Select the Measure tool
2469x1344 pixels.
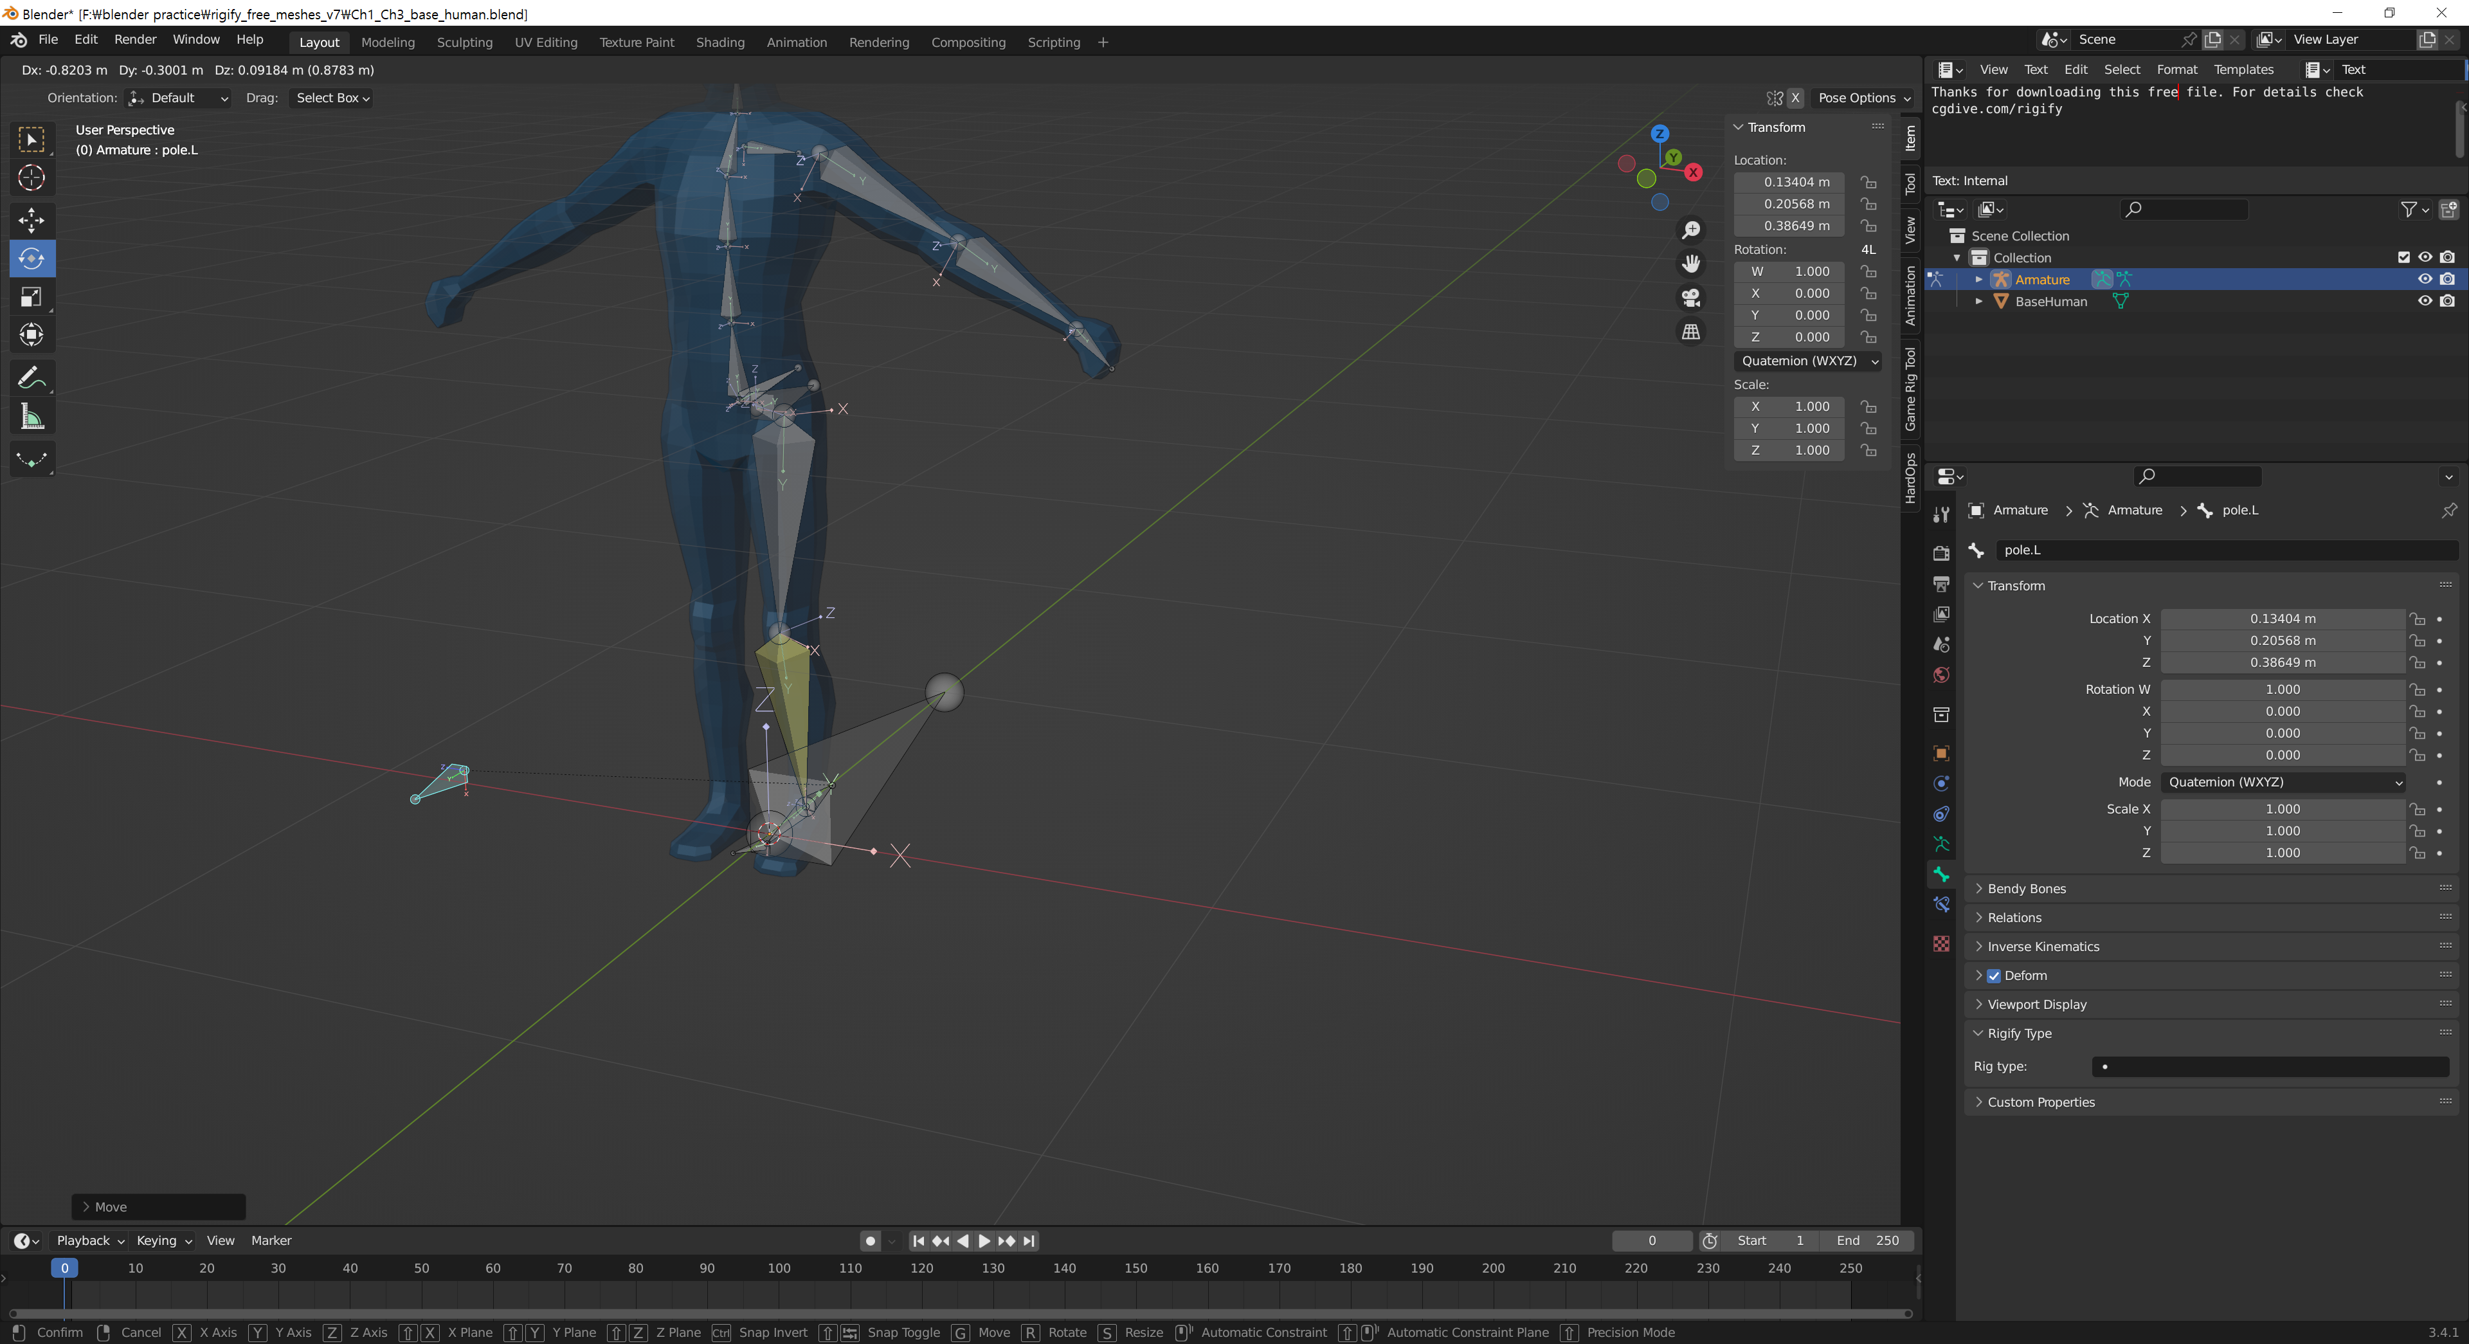32,417
